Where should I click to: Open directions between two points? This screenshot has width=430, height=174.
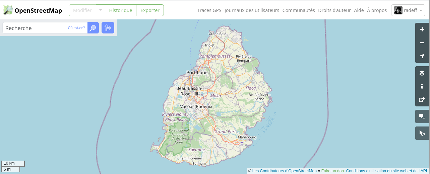[108, 28]
